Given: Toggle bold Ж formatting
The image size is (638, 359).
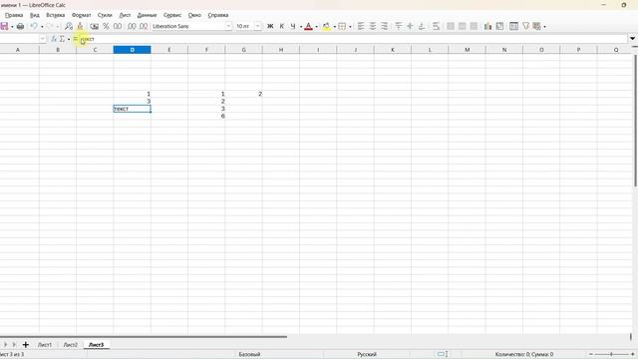Looking at the screenshot, I should point(270,26).
